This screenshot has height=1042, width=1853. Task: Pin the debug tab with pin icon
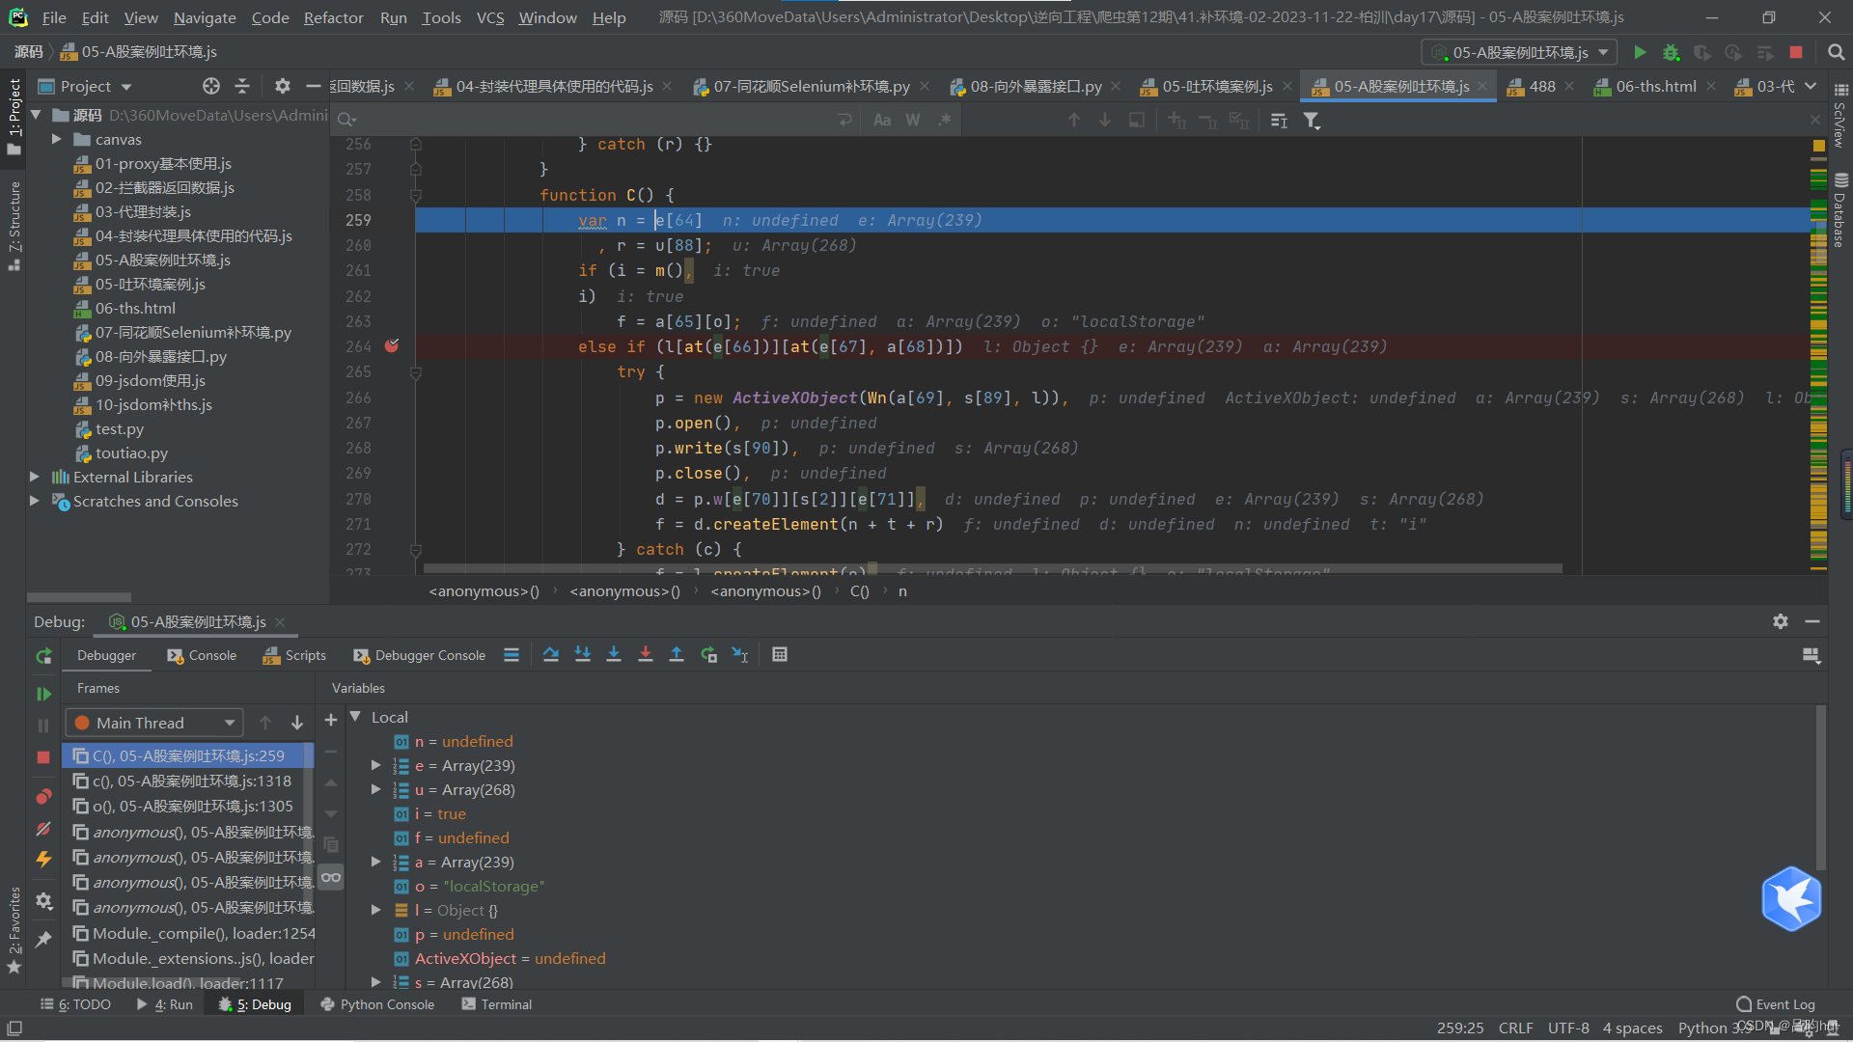pyautogui.click(x=43, y=939)
